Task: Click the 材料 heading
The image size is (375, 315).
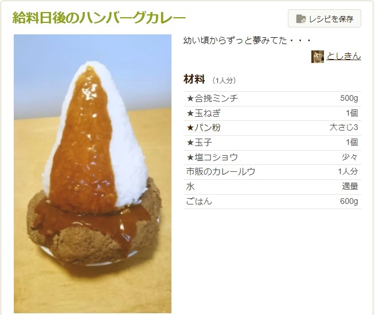Action: coord(194,79)
